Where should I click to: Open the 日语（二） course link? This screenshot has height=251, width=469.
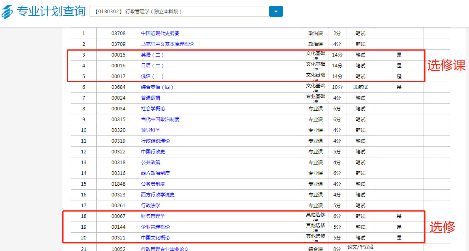tap(152, 66)
